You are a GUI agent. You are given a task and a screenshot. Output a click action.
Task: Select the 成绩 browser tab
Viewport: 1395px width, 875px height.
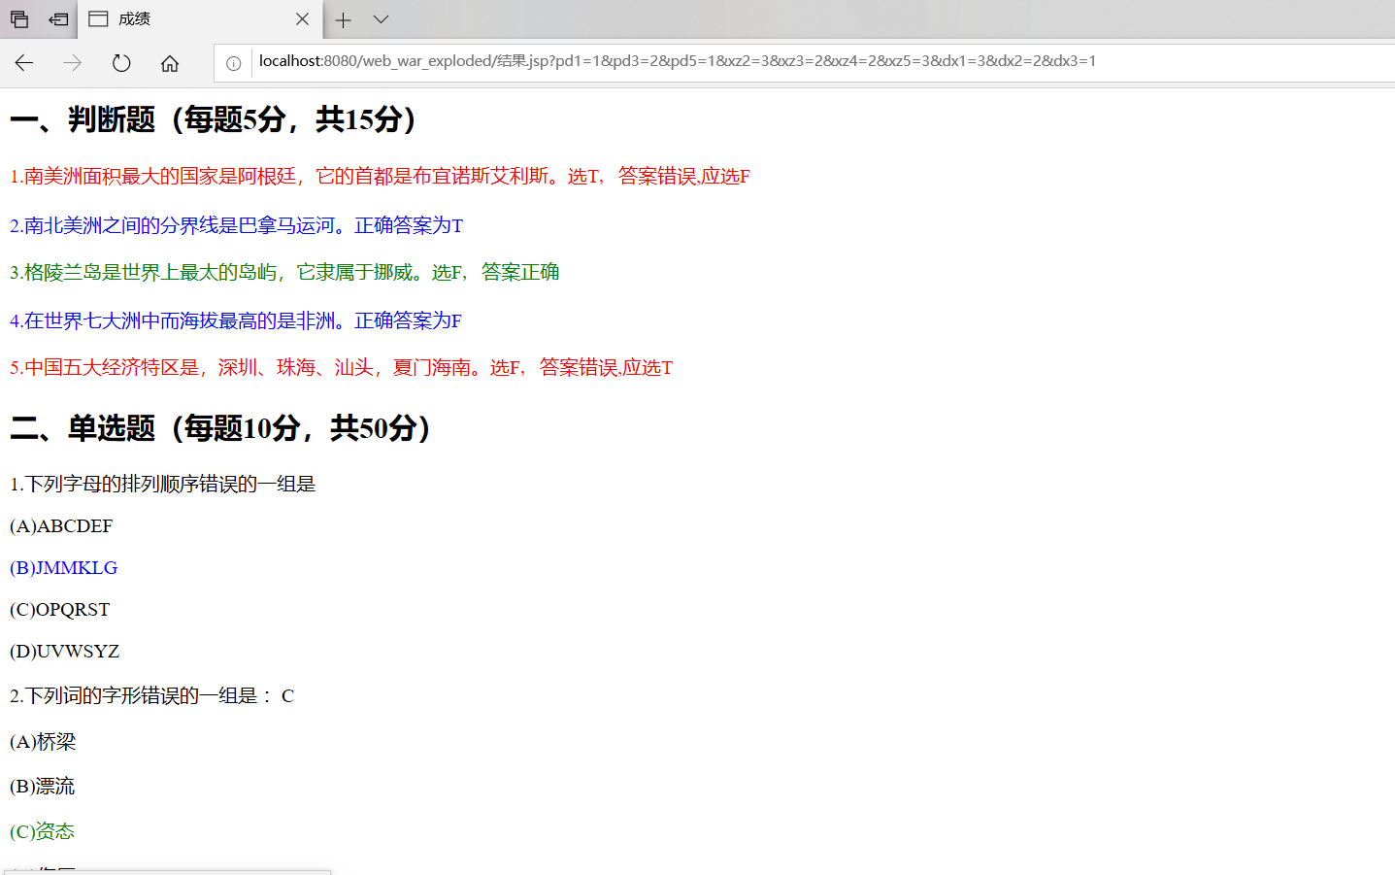[x=199, y=19]
